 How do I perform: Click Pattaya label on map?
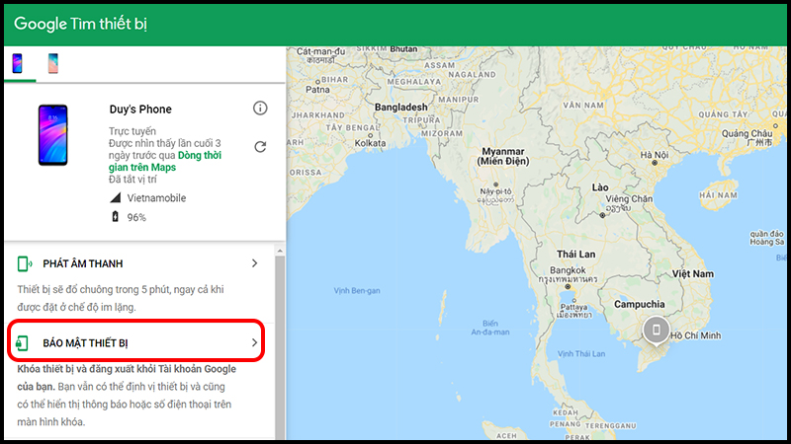pyautogui.click(x=573, y=307)
